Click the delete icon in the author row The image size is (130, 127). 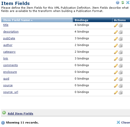[x=121, y=46]
